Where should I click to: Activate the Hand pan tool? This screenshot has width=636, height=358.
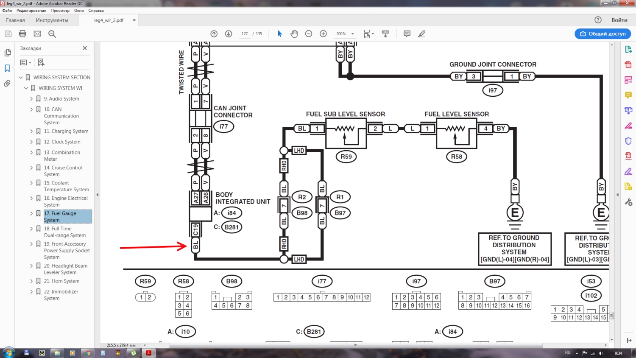pos(294,34)
